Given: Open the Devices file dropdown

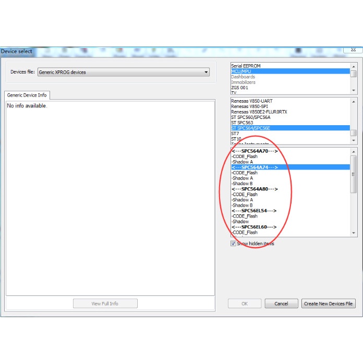Looking at the screenshot, I should pyautogui.click(x=123, y=72).
